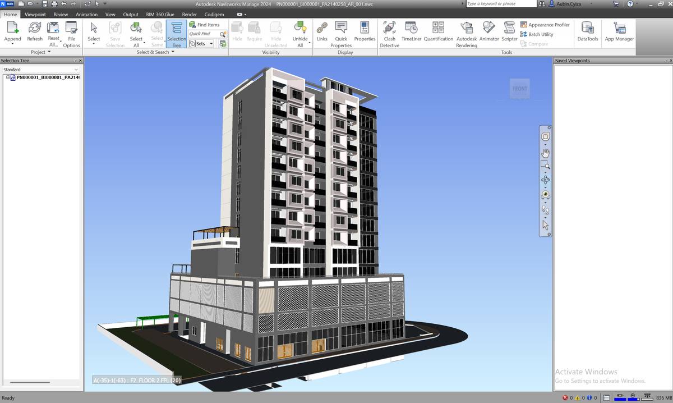The height and width of the screenshot is (403, 673).
Task: Open the View ribbon tab
Action: tap(110, 14)
